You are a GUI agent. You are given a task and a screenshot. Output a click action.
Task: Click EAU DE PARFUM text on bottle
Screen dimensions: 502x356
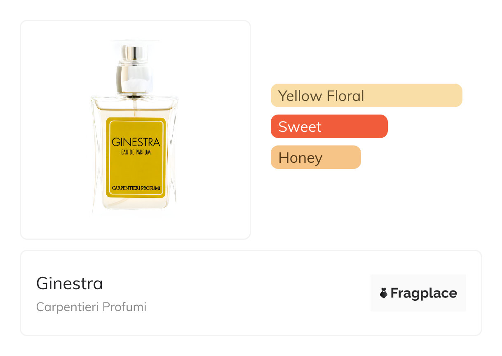pos(136,152)
